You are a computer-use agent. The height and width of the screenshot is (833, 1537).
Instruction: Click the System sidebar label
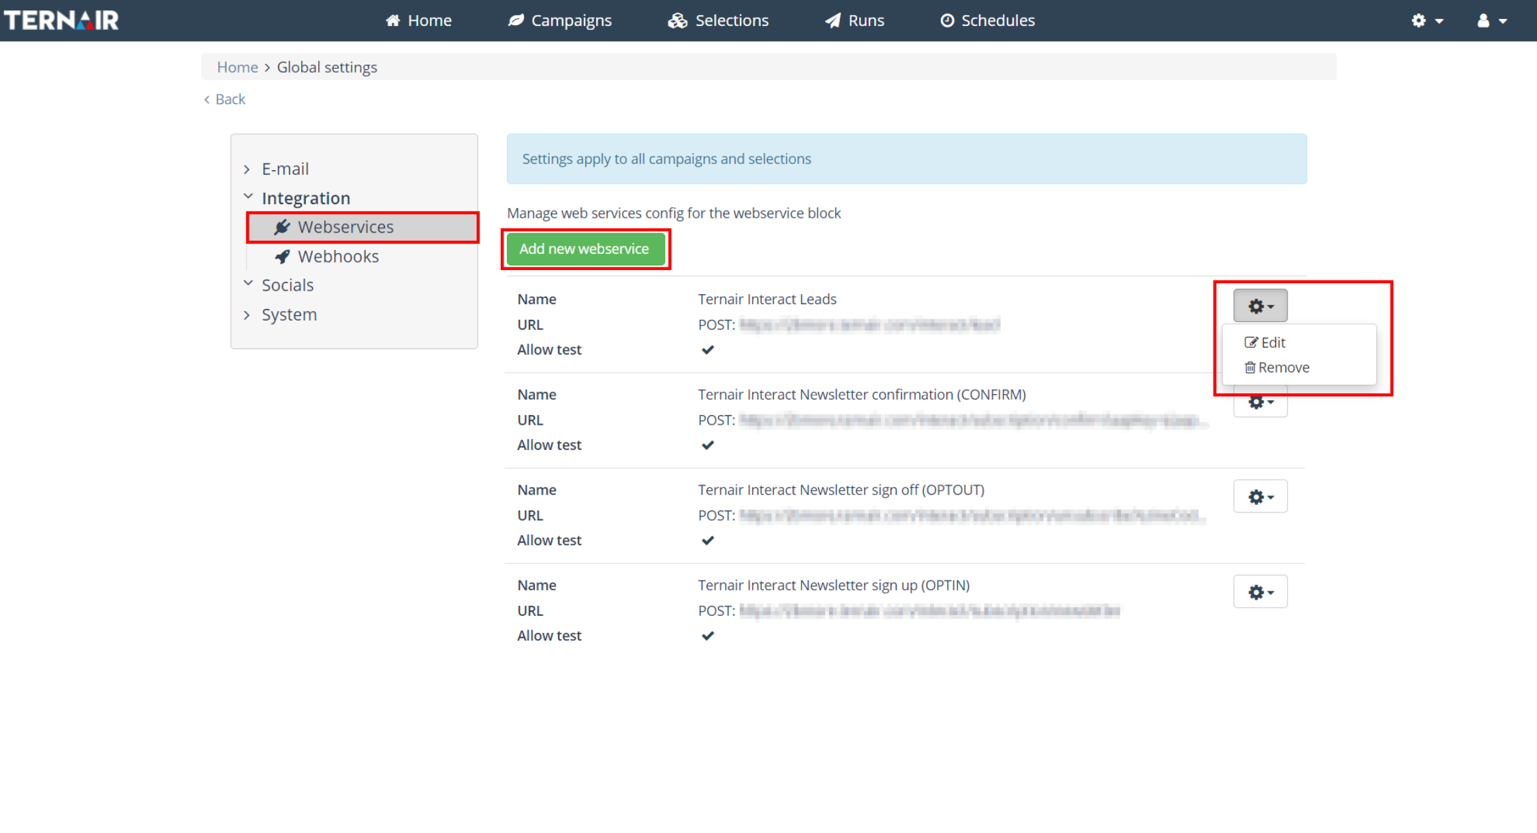click(x=290, y=314)
